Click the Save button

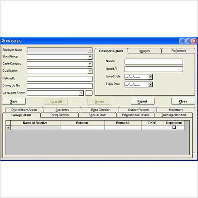[x=14, y=101]
